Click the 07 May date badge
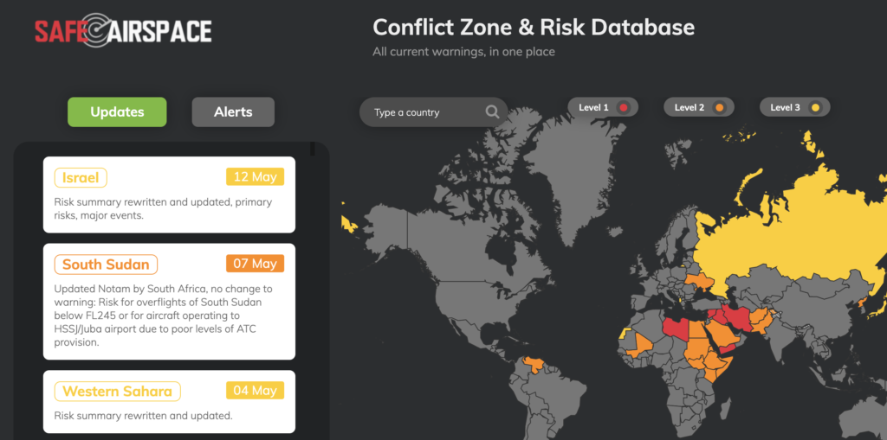 point(255,264)
